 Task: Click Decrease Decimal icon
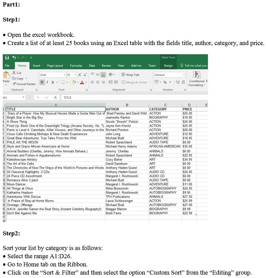coord(183,82)
